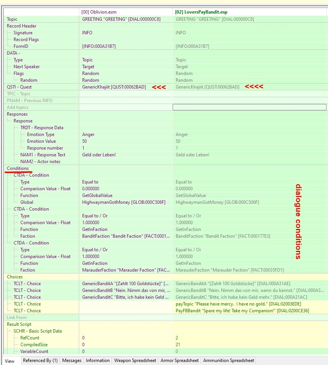Screen dimensions: 328x365
Task: Select the TRDT - Response Data row
Action: point(41,128)
